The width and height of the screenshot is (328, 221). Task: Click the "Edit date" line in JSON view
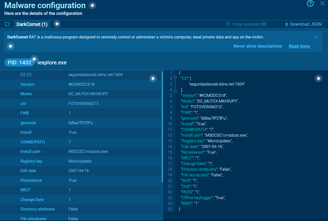203,147
